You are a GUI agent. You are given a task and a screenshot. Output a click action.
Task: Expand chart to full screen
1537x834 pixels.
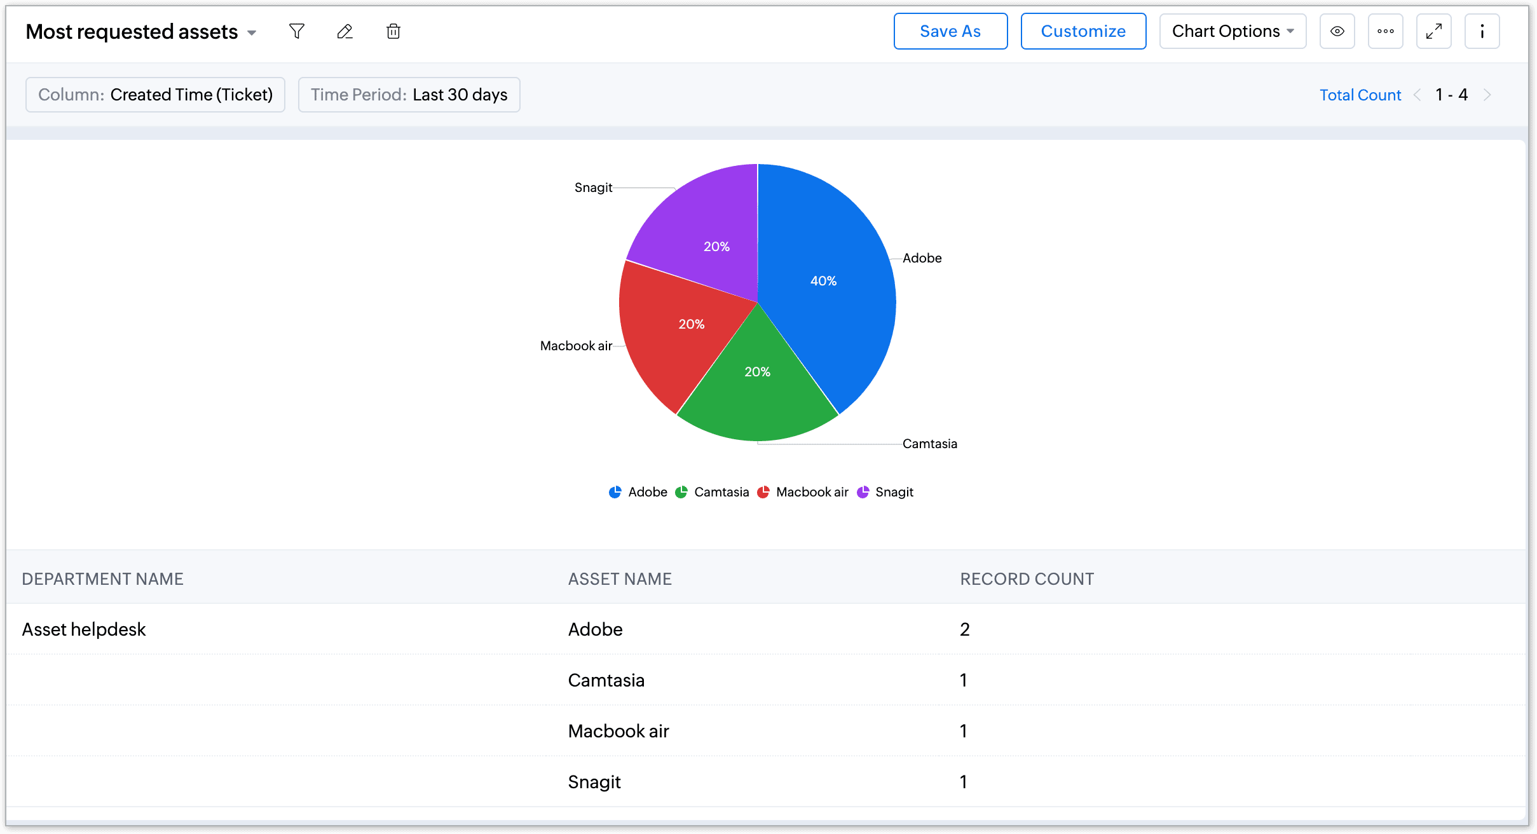click(1433, 31)
